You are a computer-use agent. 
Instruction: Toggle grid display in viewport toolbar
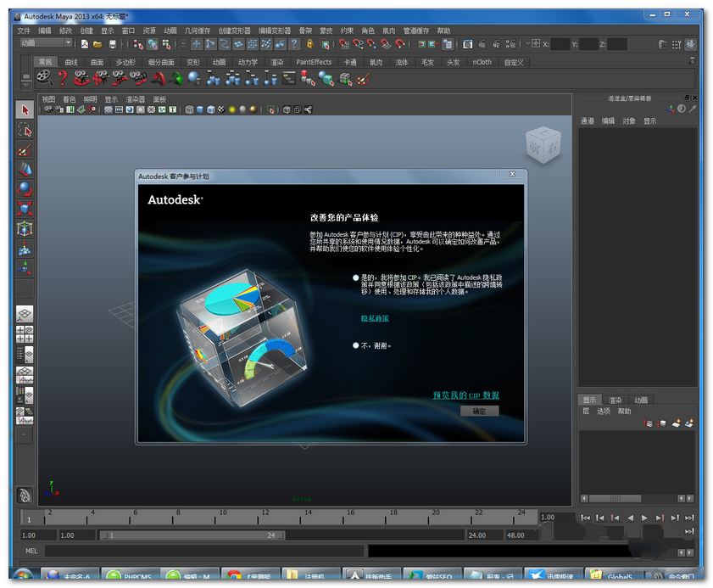[109, 109]
